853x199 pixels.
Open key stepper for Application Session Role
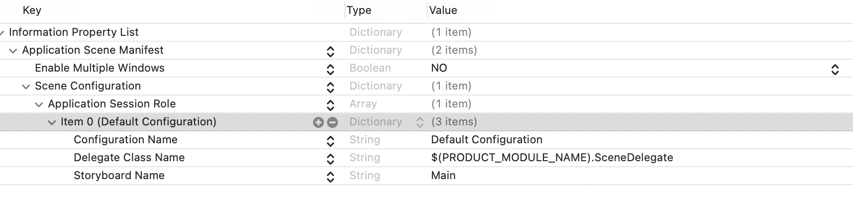pos(330,104)
